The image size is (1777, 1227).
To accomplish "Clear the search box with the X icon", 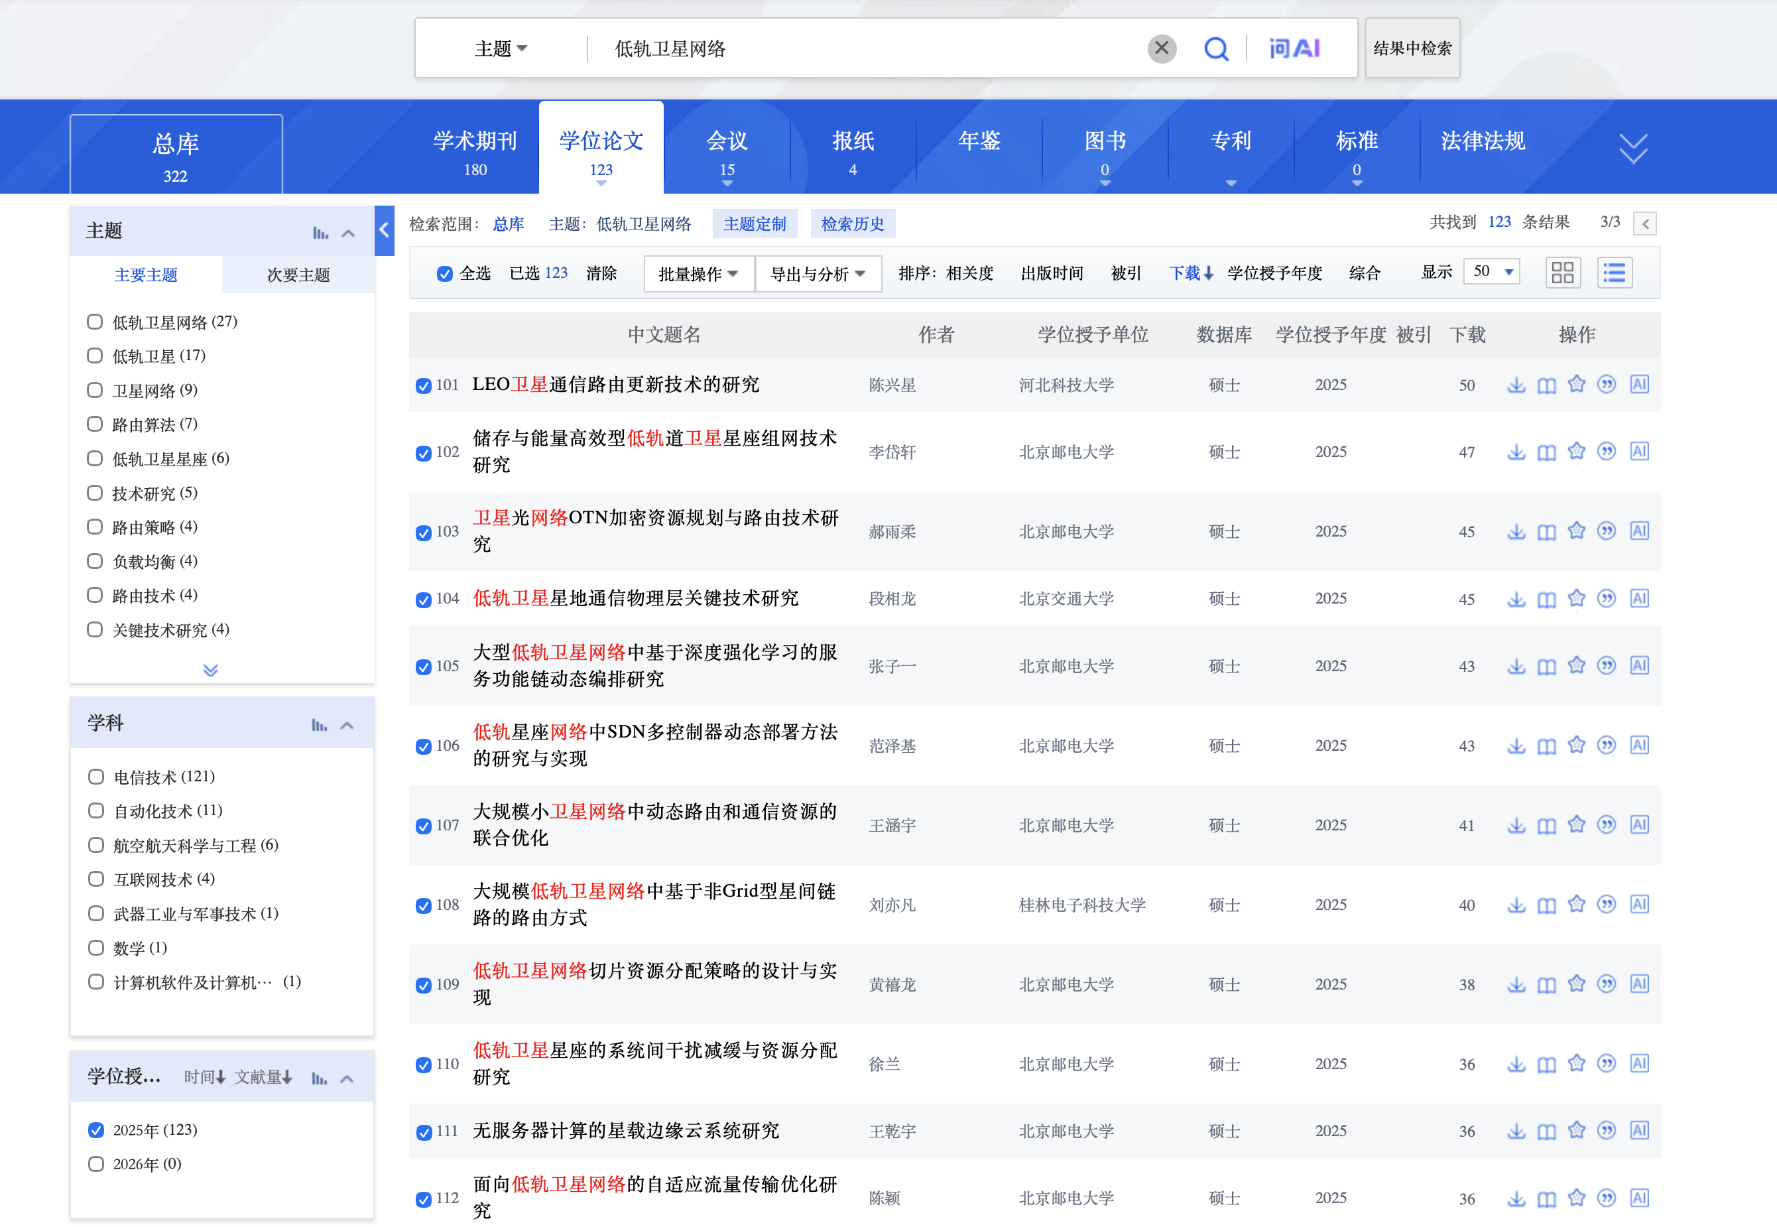I will tap(1162, 48).
